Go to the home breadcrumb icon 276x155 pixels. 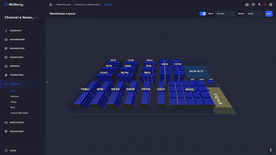tap(51, 5)
